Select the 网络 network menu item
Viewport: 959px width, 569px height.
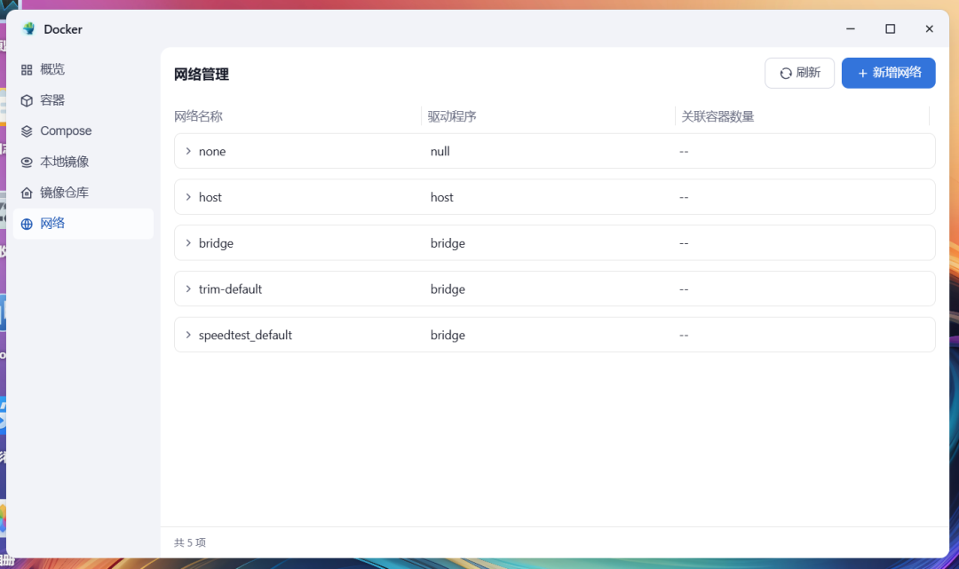(x=83, y=224)
